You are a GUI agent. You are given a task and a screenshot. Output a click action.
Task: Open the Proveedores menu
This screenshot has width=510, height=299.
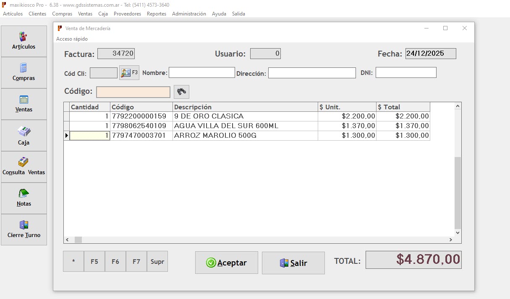pos(127,13)
